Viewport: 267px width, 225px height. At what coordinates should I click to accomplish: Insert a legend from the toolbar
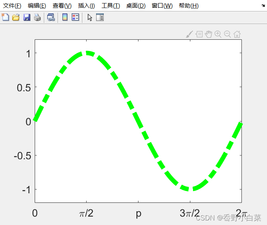[x=76, y=17]
